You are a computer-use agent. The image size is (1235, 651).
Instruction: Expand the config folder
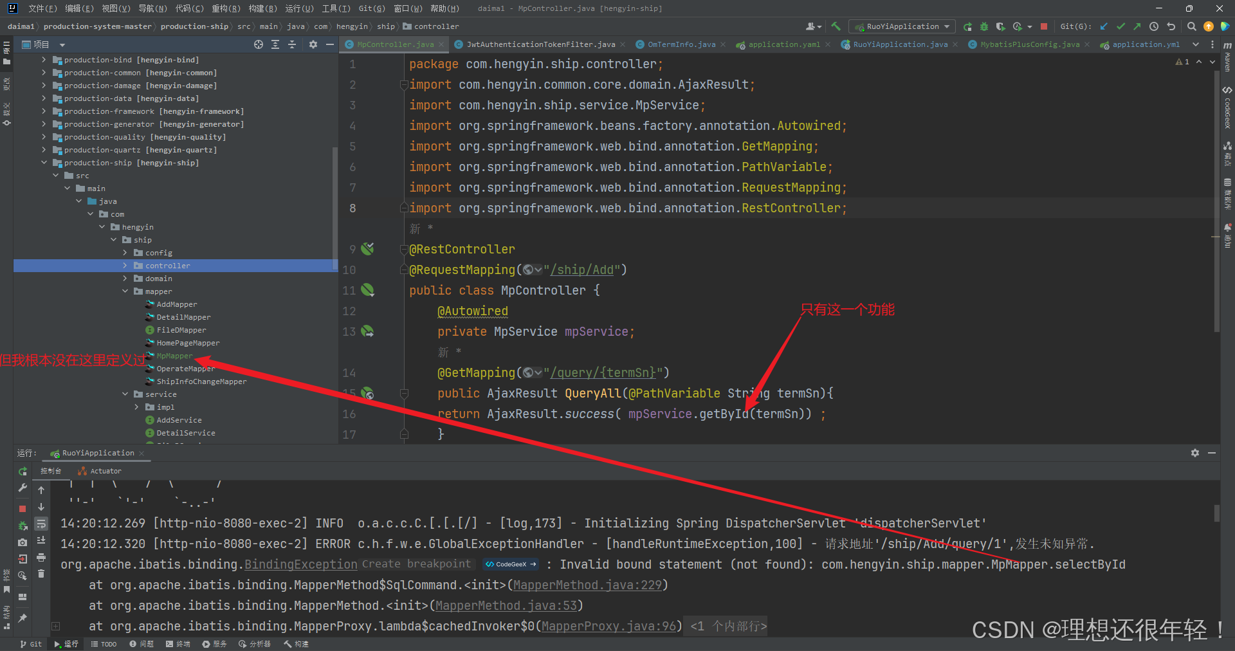125,253
